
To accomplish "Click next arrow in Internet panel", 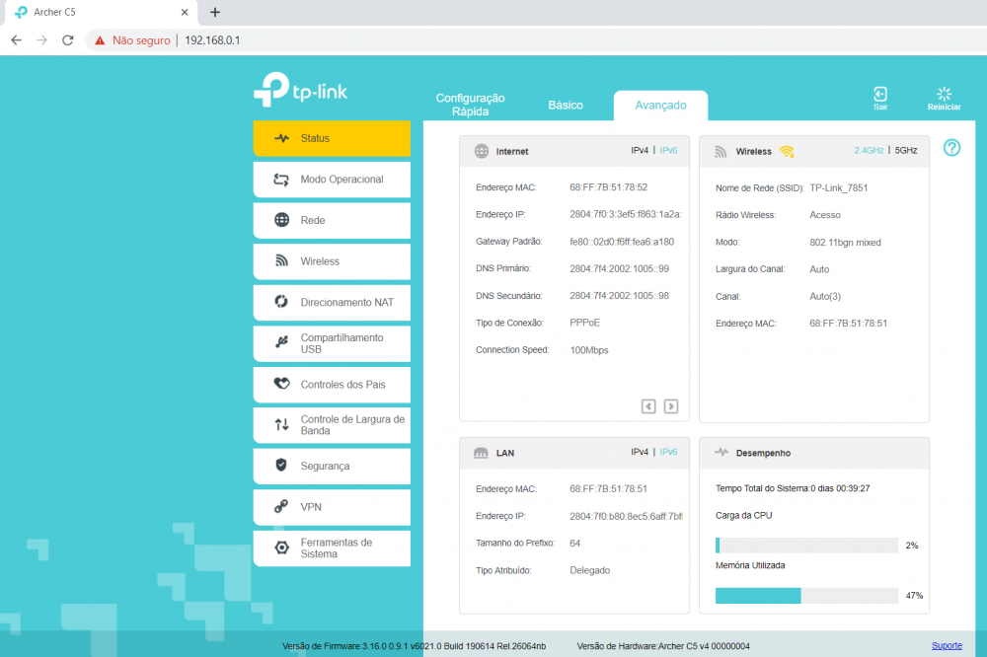I will point(671,405).
